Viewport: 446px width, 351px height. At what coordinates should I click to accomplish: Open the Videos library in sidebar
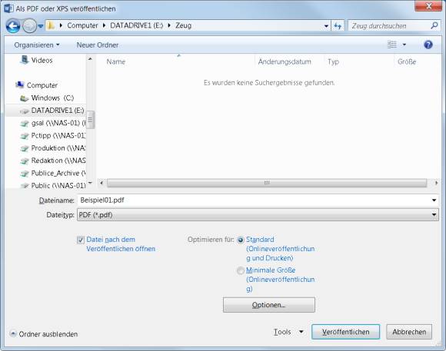[x=42, y=60]
